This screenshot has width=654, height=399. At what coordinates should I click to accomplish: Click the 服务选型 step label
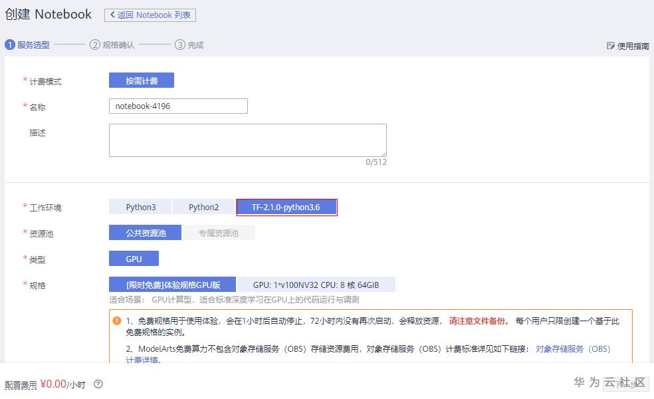(33, 45)
